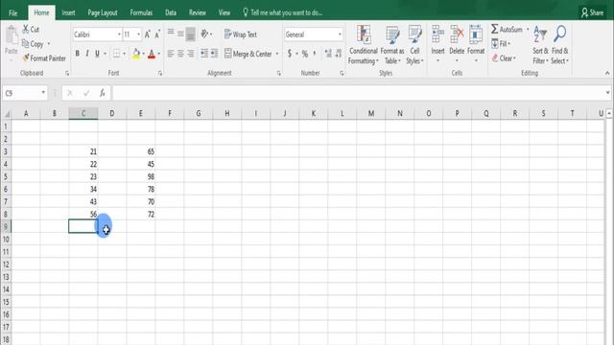Open the Number dialog launcher
This screenshot has height=345, width=614.
pos(342,73)
